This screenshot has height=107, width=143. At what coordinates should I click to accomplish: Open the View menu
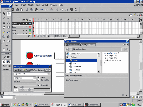[17, 5]
